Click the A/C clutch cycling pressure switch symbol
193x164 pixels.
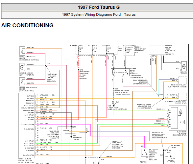click(145, 153)
